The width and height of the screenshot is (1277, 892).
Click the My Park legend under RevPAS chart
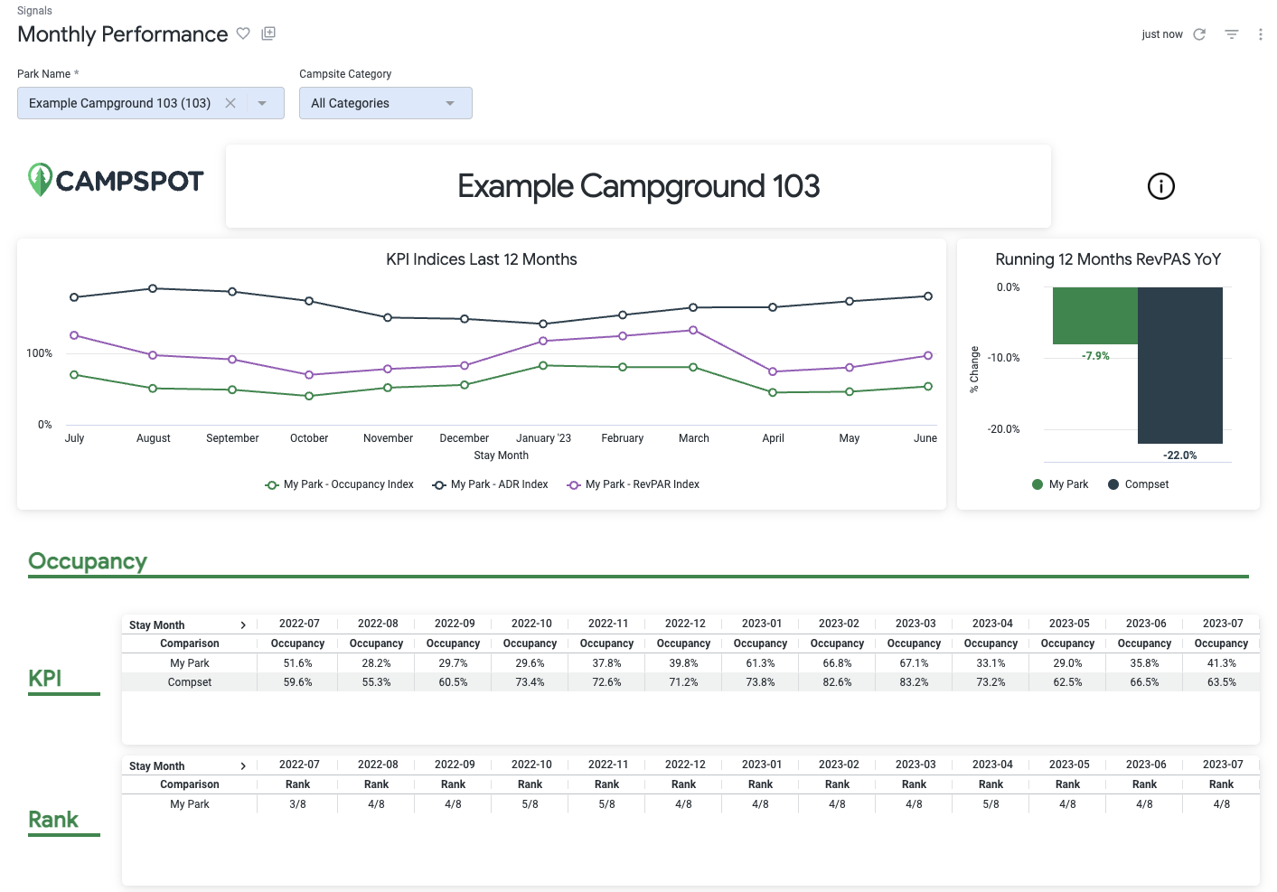pos(1059,484)
